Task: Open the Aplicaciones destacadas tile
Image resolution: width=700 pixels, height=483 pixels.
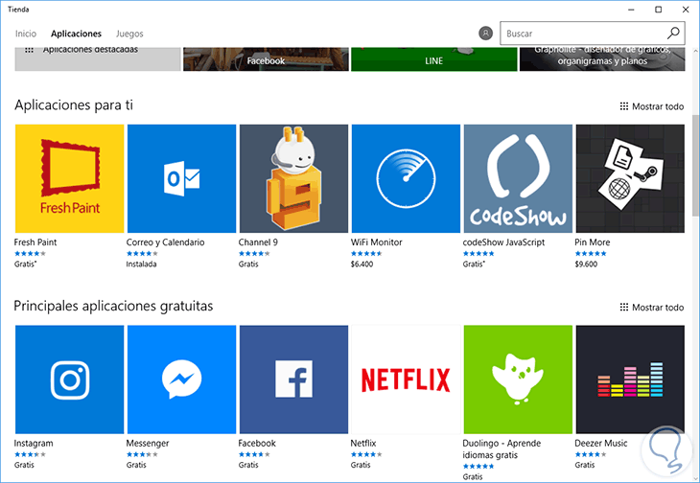Action: 98,58
